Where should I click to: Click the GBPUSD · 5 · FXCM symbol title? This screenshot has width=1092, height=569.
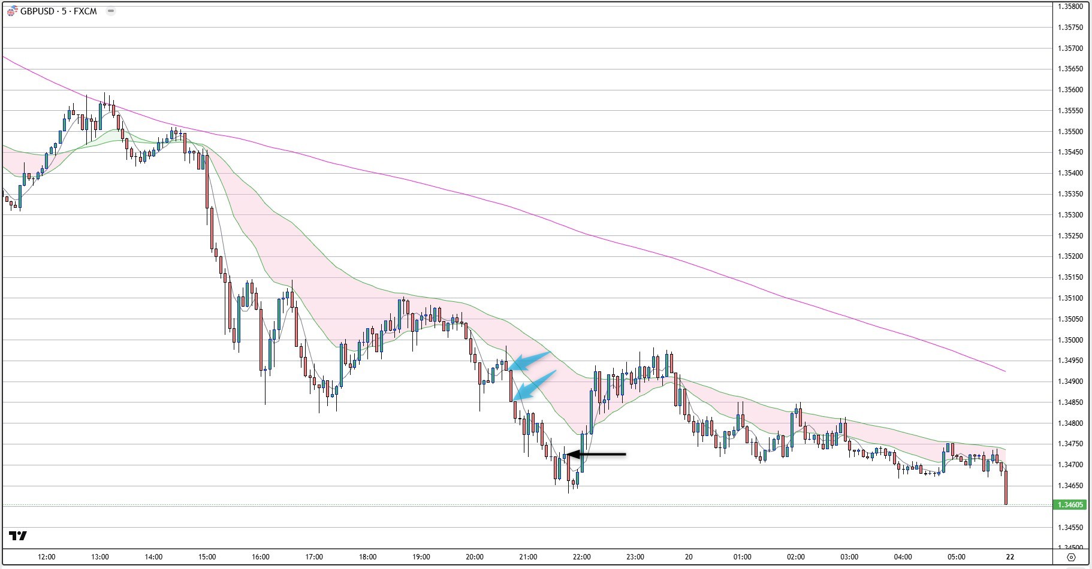tap(59, 11)
